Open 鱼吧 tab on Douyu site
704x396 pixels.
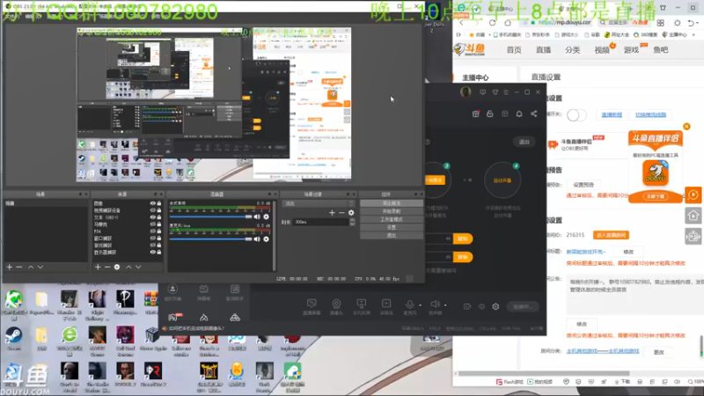661,50
